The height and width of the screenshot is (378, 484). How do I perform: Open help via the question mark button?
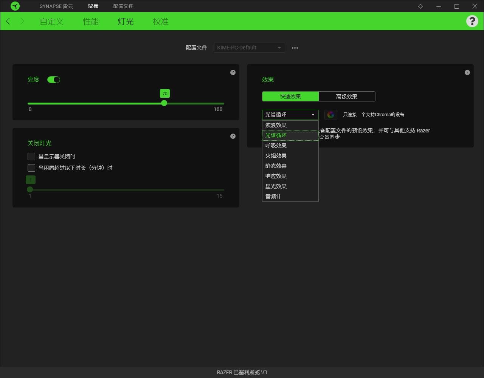point(472,21)
